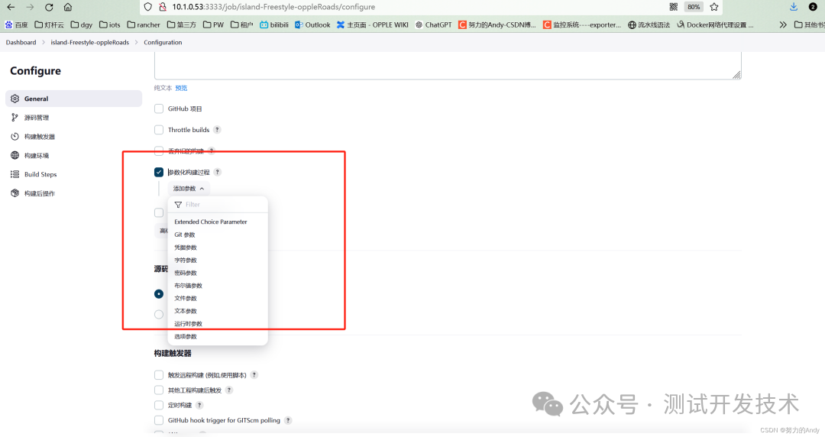Screen dimensions: 825x437
Task: Bookmark this page with the star icon
Action: tap(714, 7)
